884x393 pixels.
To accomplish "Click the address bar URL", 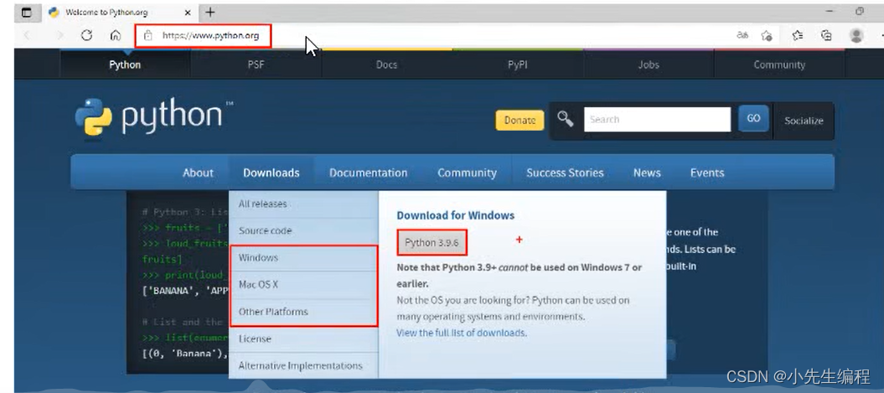I will 211,35.
